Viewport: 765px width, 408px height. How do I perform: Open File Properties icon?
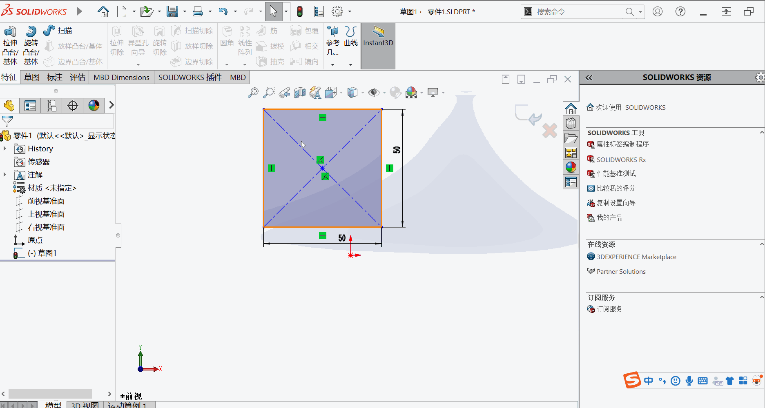[319, 11]
